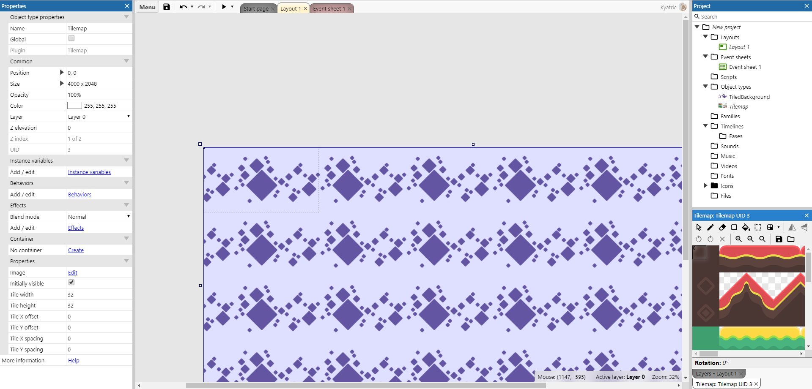Open the Behaviors link
The image size is (812, 389).
click(80, 195)
